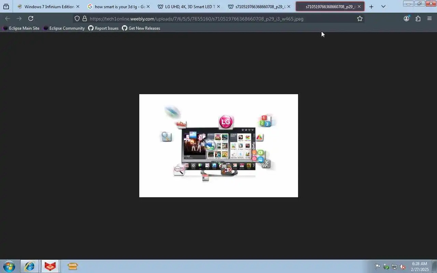Open Report Issues bookmark
Image resolution: width=437 pixels, height=273 pixels.
[x=103, y=28]
